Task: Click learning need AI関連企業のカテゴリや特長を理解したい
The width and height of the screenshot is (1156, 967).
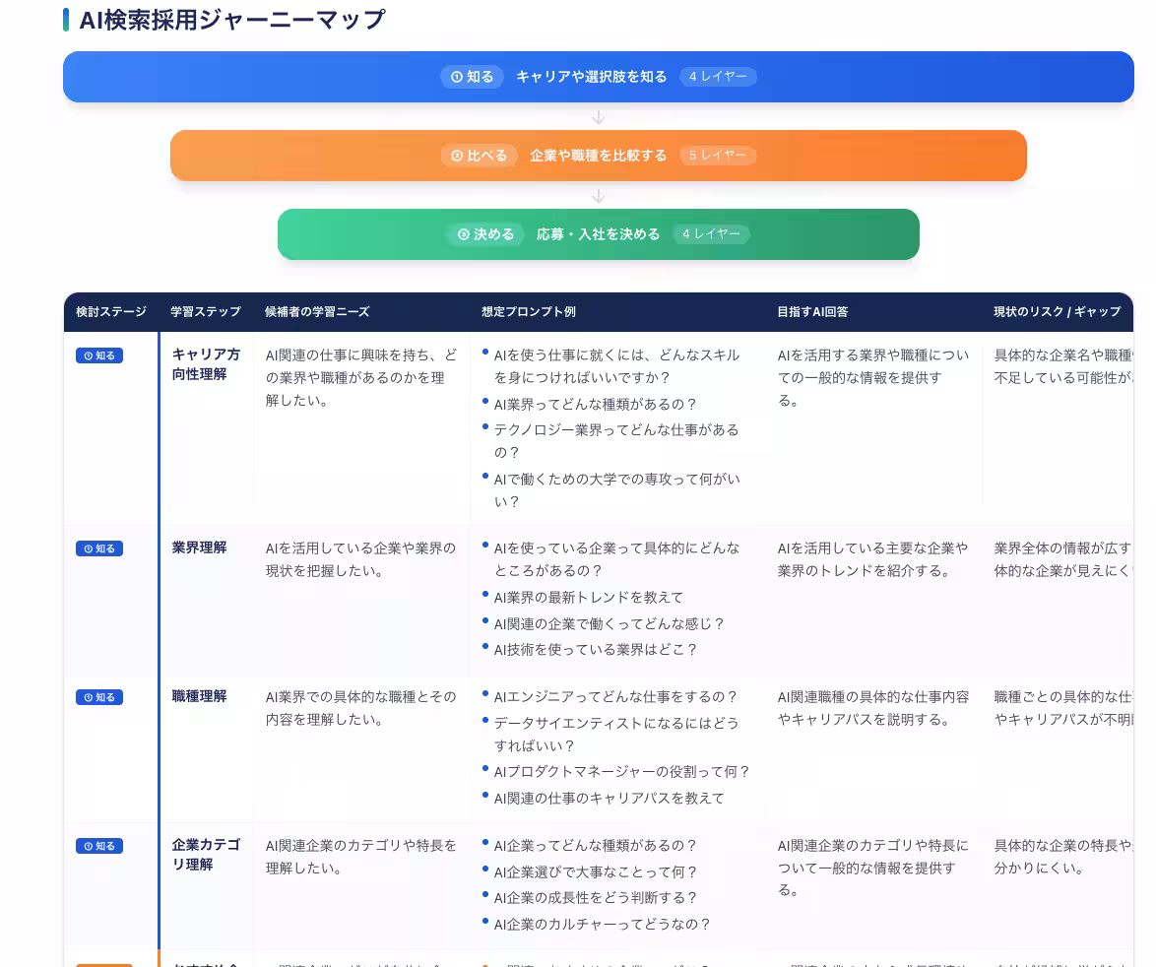Action: click(360, 857)
